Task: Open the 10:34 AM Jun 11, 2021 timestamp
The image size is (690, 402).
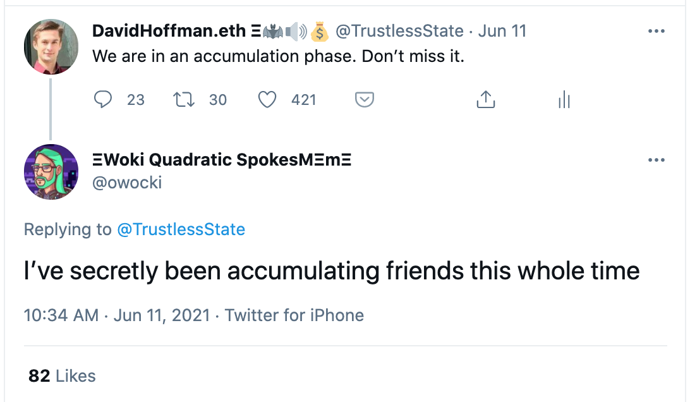Action: 117,315
